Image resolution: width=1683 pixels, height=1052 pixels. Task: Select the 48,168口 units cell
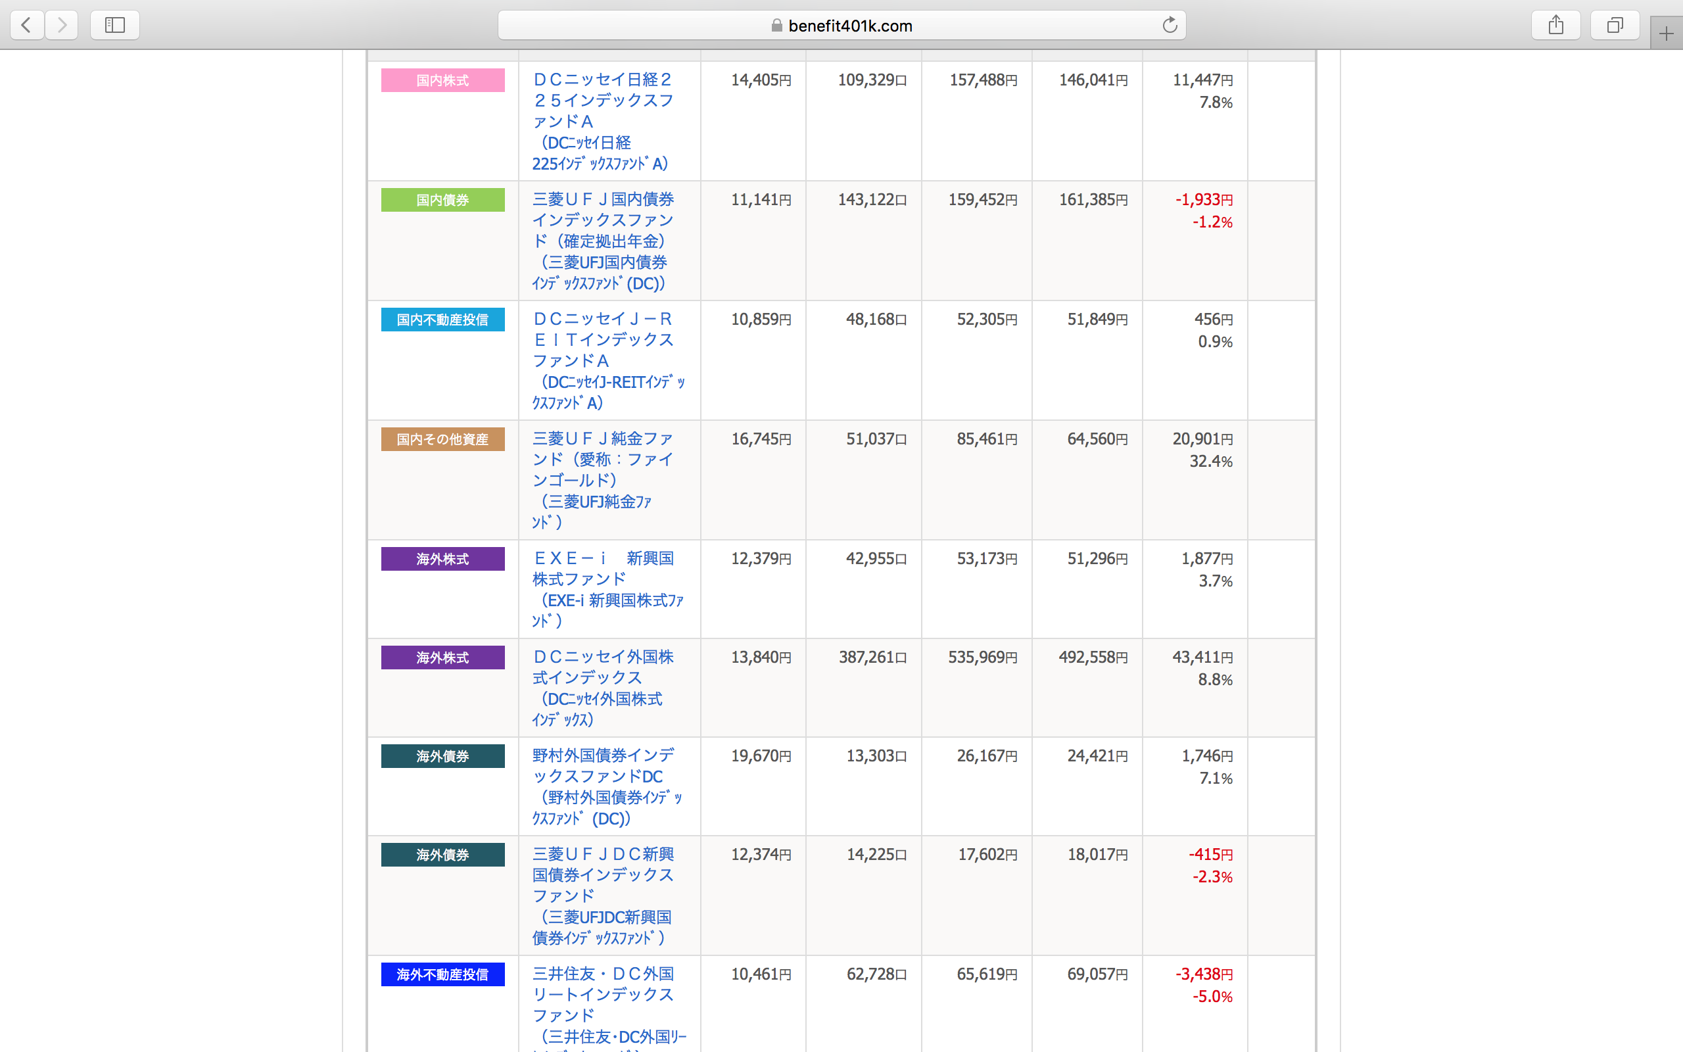coord(876,320)
